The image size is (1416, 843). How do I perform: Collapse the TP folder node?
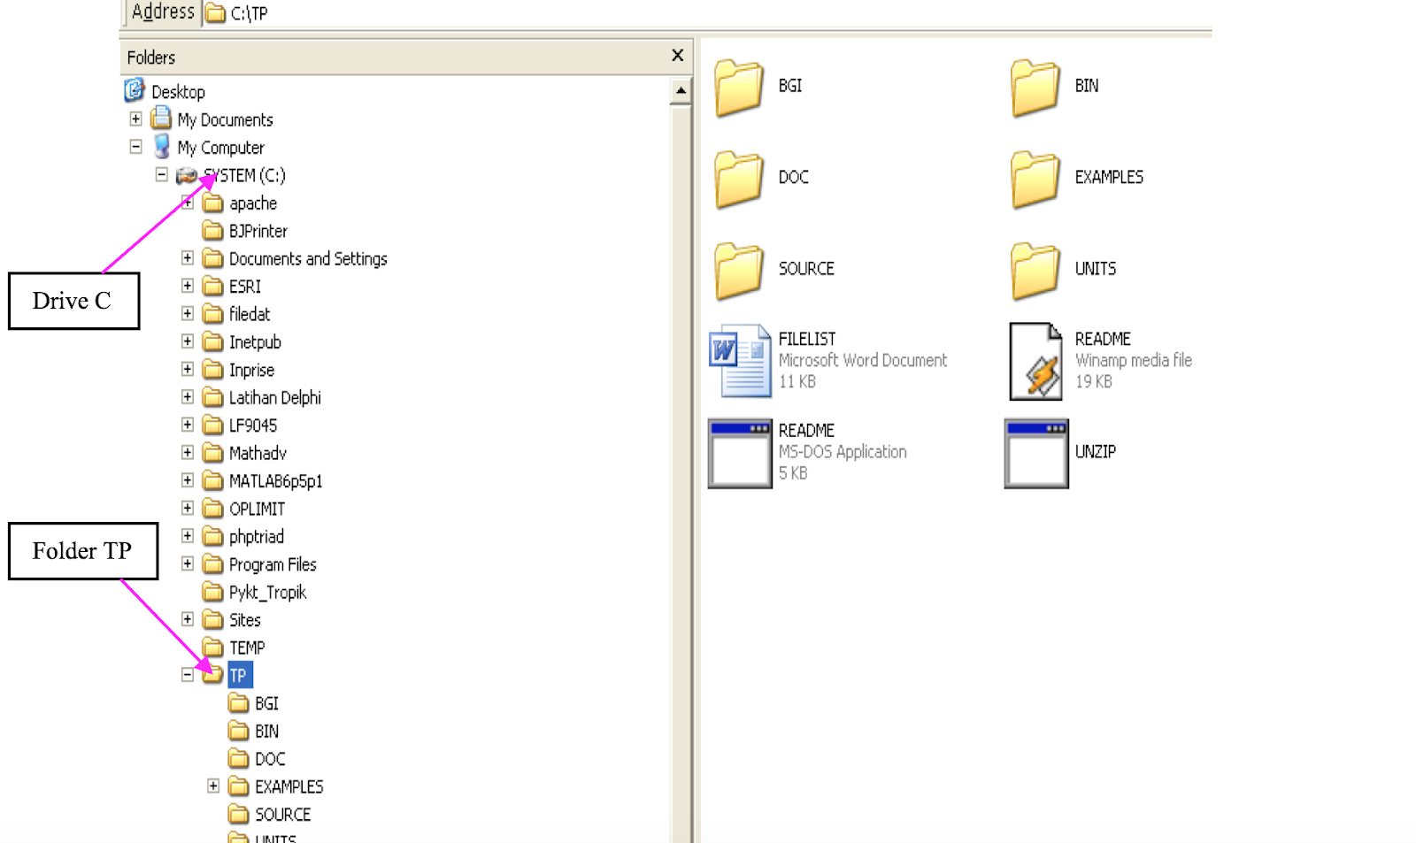[x=187, y=674]
